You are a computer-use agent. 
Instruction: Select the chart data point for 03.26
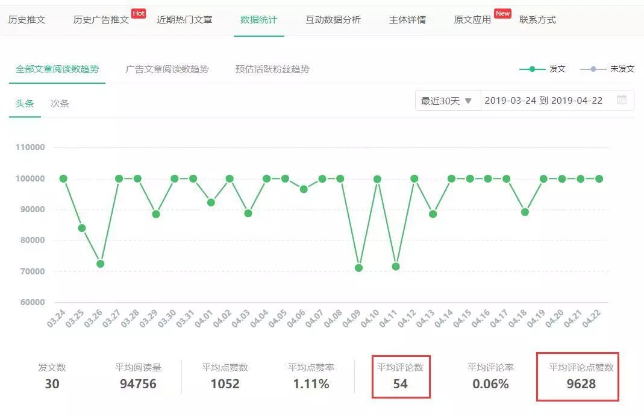(x=99, y=263)
